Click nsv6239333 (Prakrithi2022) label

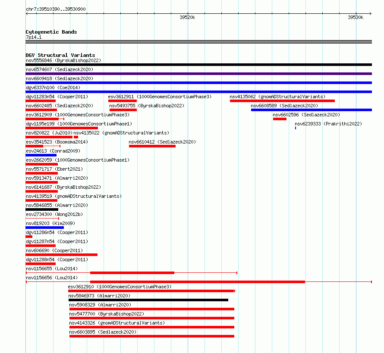328,124
